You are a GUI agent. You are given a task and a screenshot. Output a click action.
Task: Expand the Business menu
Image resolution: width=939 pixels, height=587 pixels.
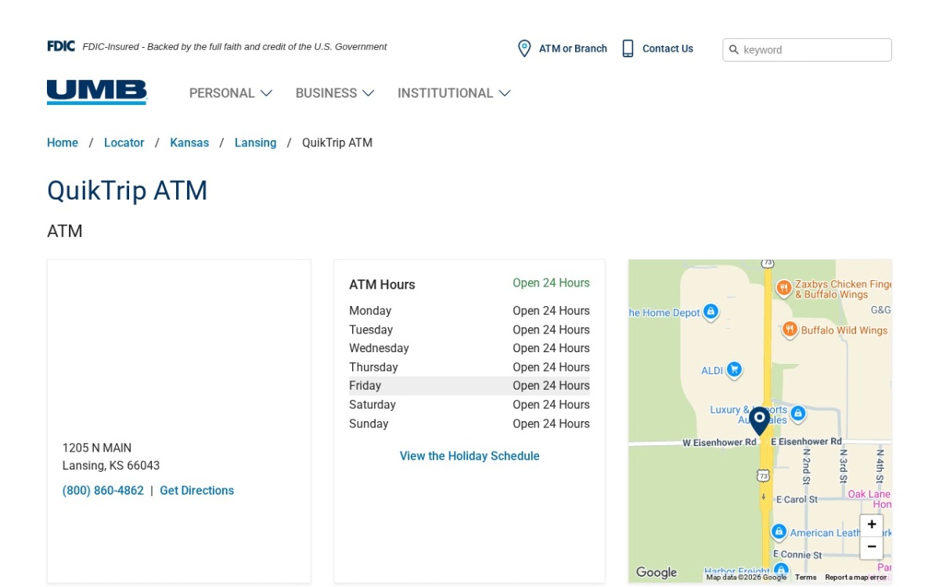(x=335, y=93)
